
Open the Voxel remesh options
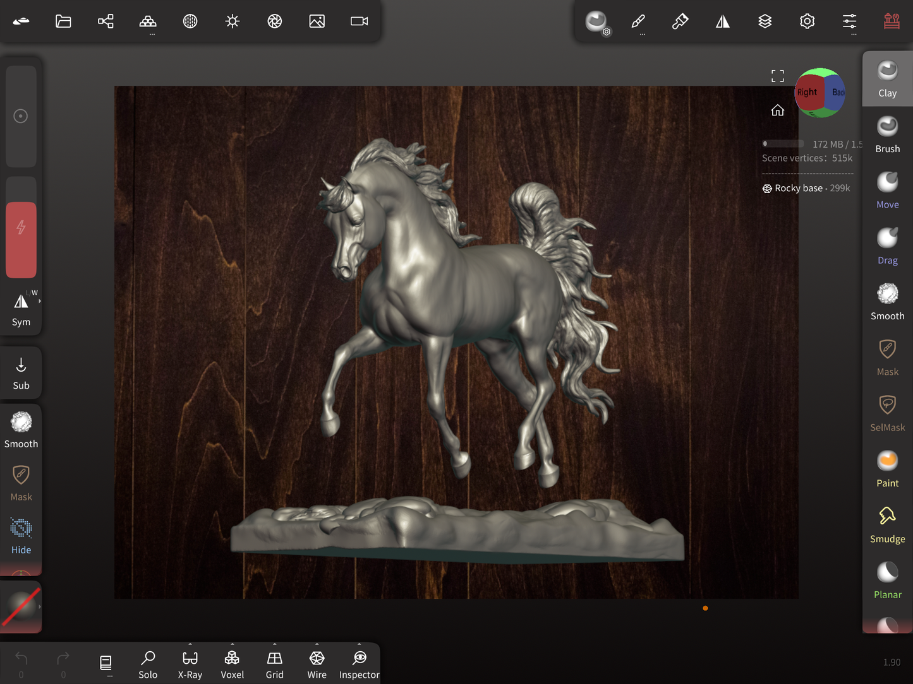(x=232, y=664)
